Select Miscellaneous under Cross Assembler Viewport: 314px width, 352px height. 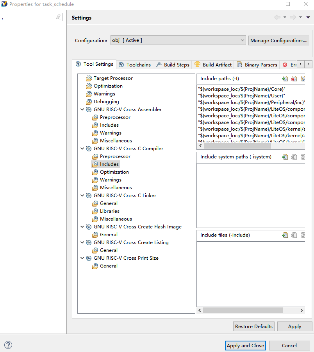click(112, 141)
